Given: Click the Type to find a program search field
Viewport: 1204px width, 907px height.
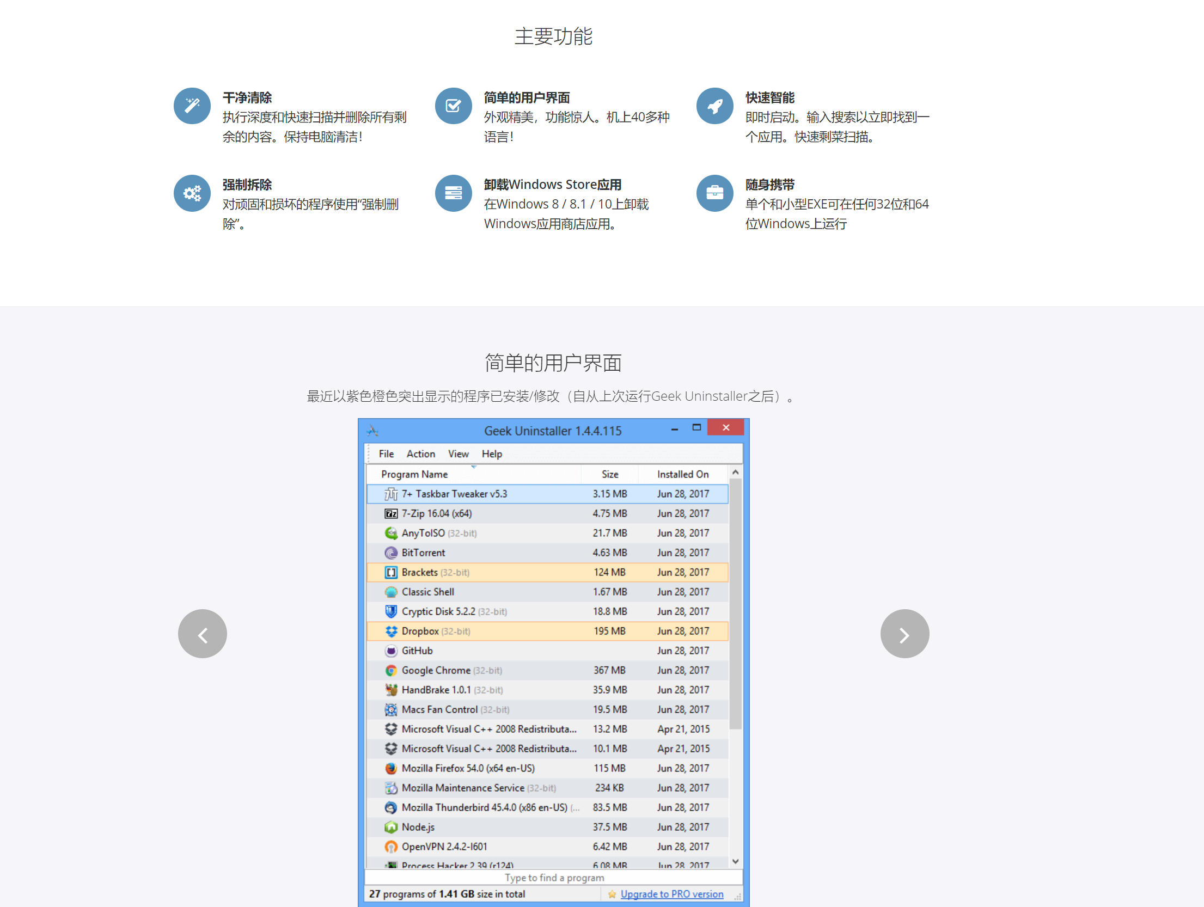Looking at the screenshot, I should [x=553, y=878].
